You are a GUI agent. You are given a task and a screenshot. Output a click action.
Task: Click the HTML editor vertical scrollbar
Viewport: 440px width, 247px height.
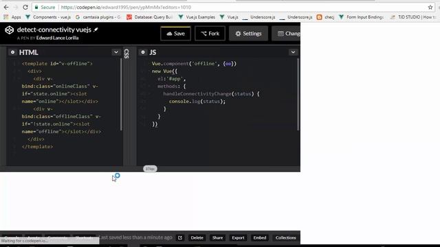click(x=121, y=95)
